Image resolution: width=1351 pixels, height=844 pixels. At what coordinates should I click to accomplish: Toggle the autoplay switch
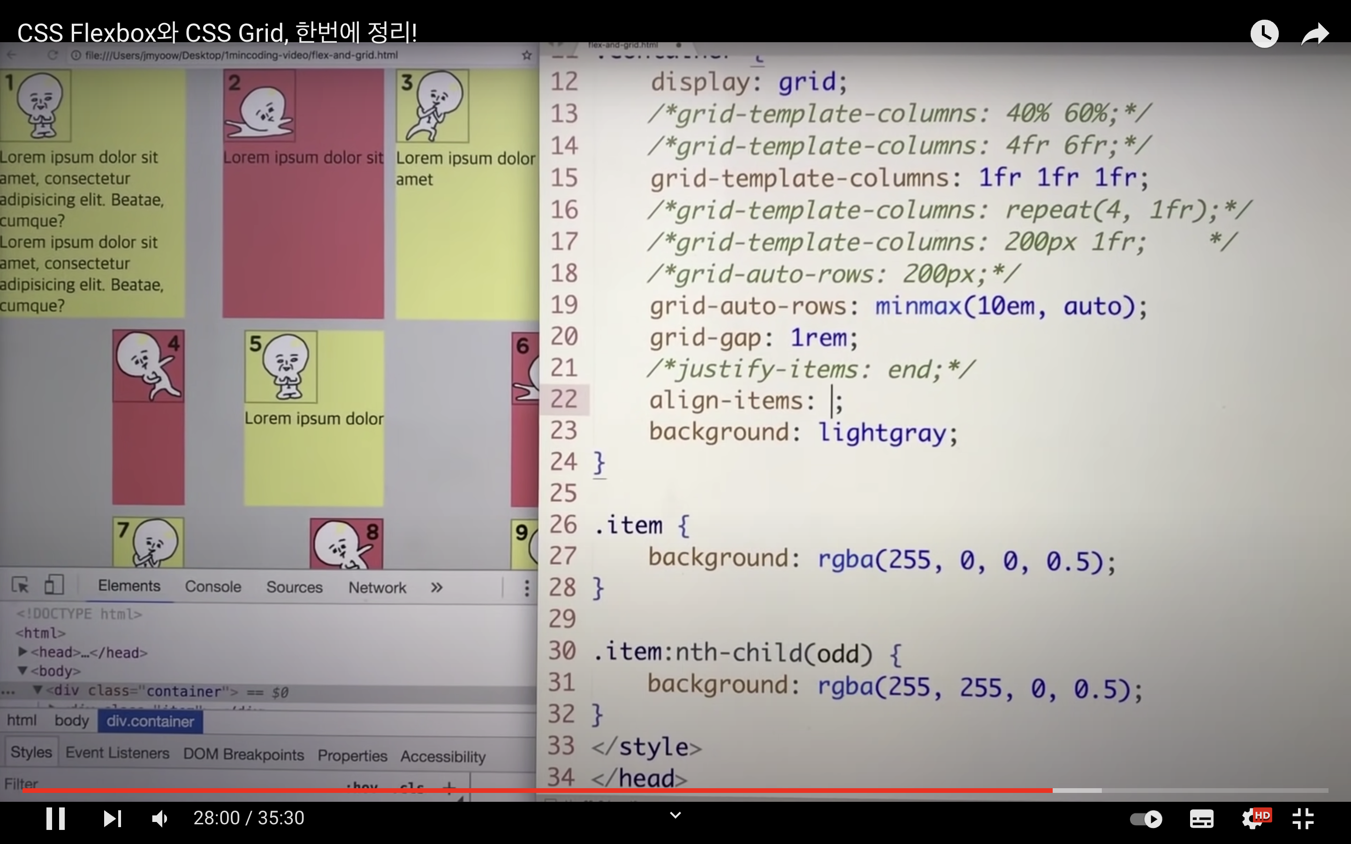(x=1146, y=819)
